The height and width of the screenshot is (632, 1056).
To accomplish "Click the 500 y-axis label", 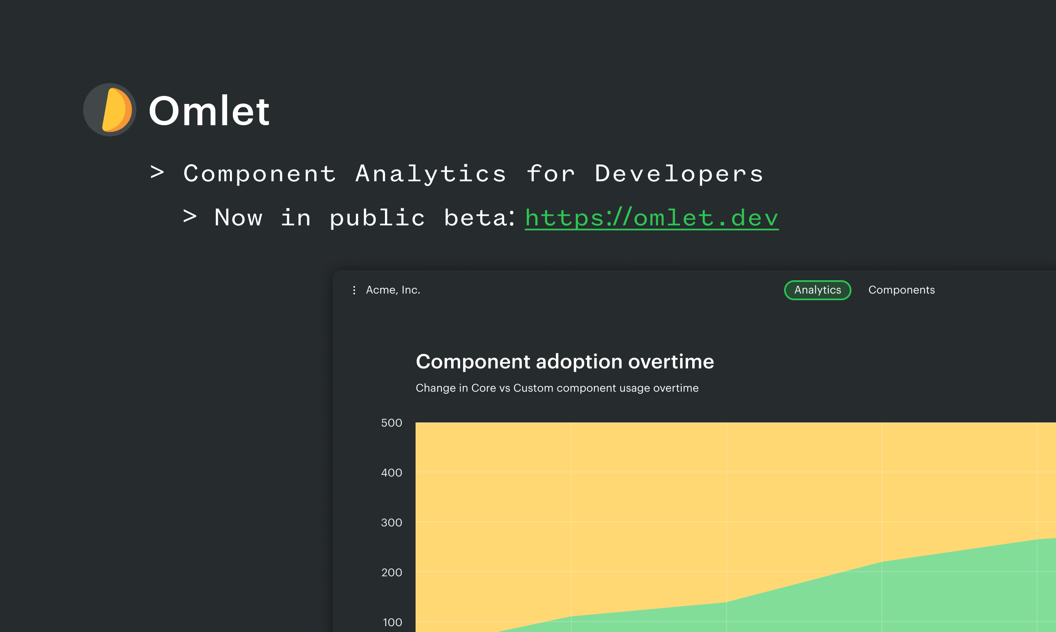I will [x=391, y=423].
